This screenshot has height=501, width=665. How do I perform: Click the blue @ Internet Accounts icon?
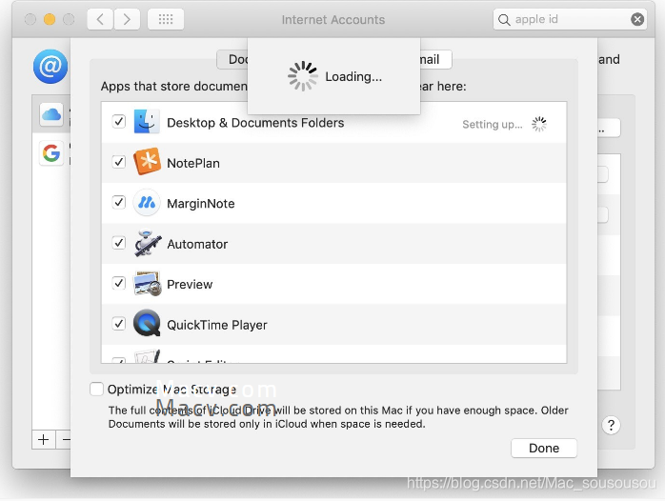pos(50,67)
